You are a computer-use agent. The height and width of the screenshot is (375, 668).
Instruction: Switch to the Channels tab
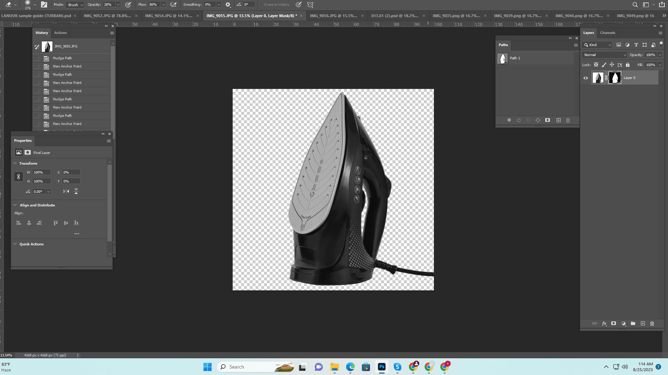pyautogui.click(x=607, y=33)
